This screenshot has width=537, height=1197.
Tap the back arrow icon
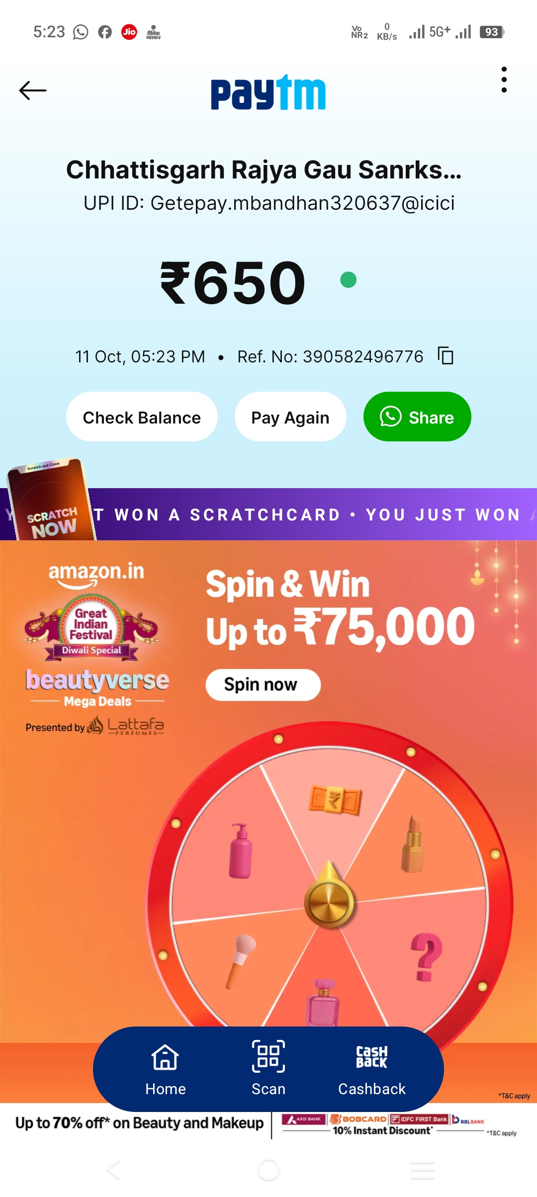coord(33,90)
